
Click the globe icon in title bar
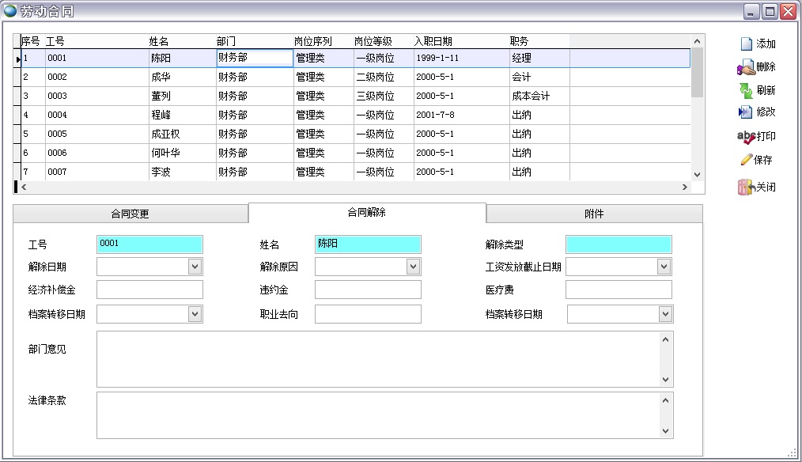point(10,10)
